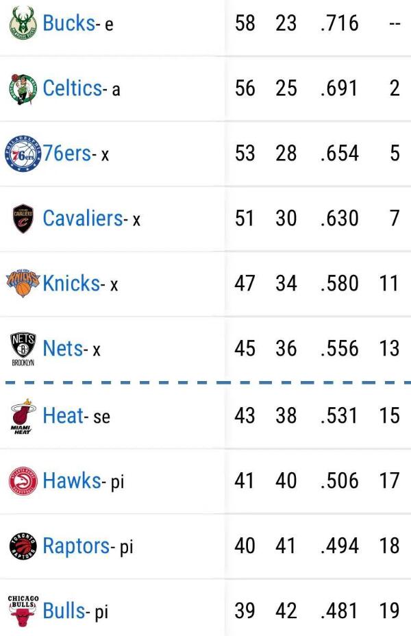The image size is (411, 636).
Task: Go to the 76ers team link
Action: click(x=67, y=153)
